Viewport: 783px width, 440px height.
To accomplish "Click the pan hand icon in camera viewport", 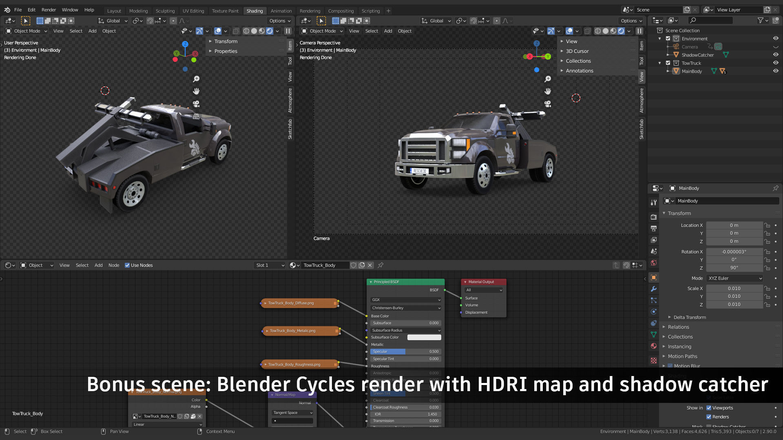I will tap(548, 91).
